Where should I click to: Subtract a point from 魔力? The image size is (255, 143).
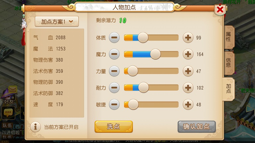coord(114,54)
